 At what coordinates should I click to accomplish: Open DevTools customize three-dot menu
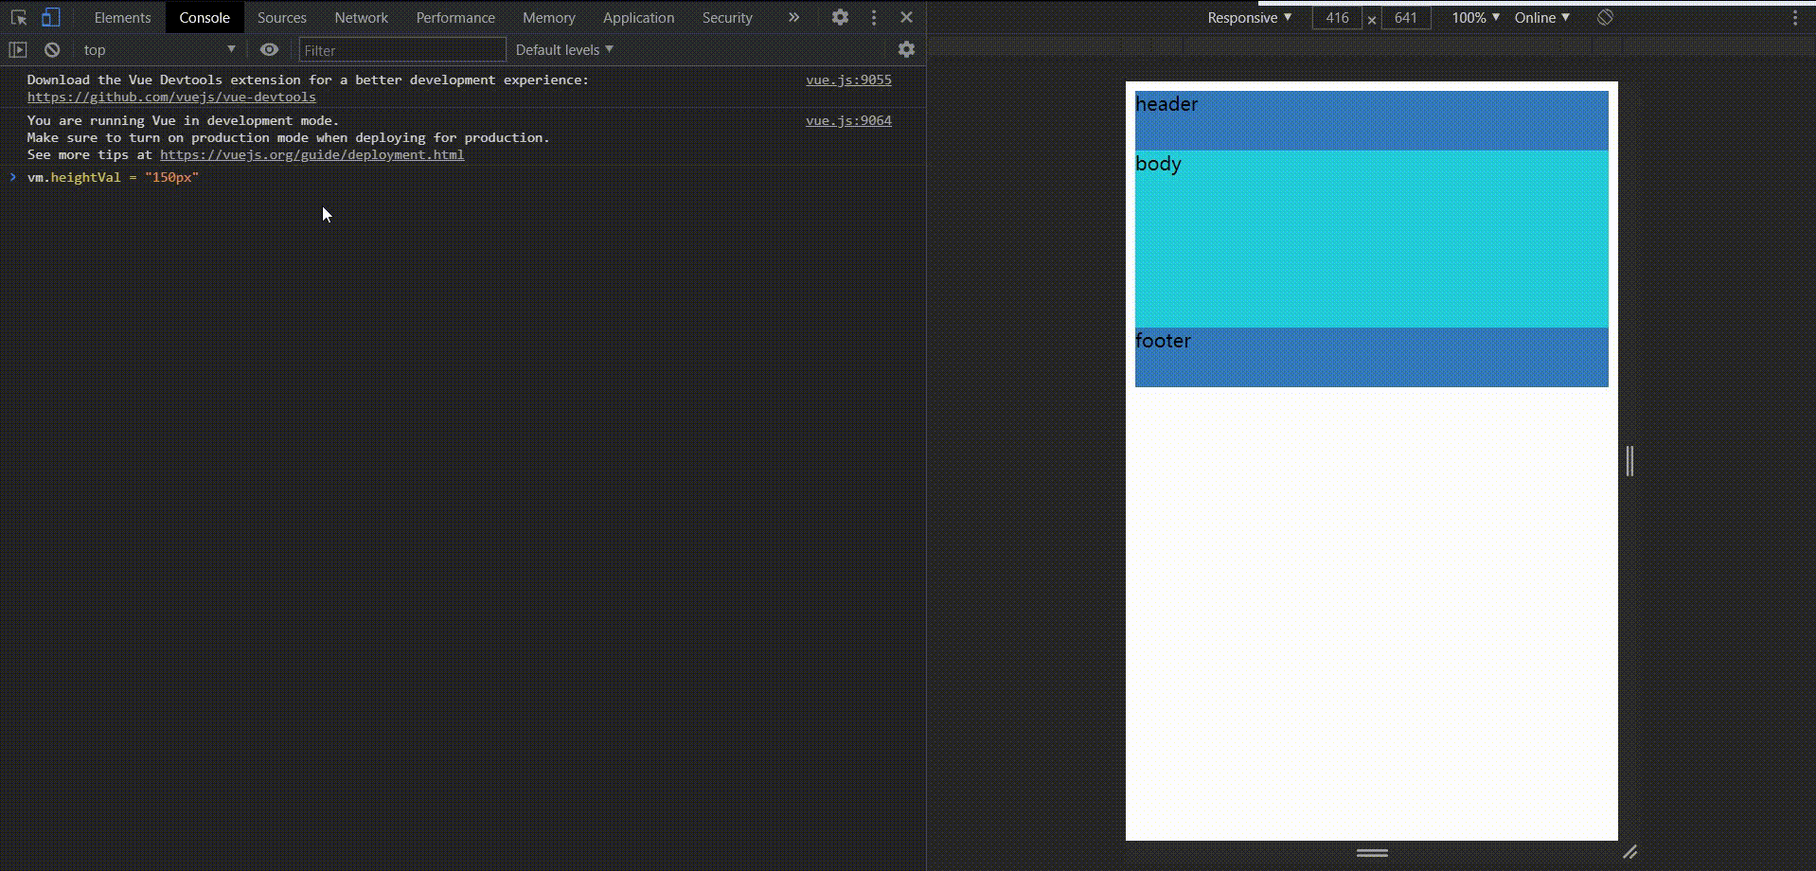874,17
